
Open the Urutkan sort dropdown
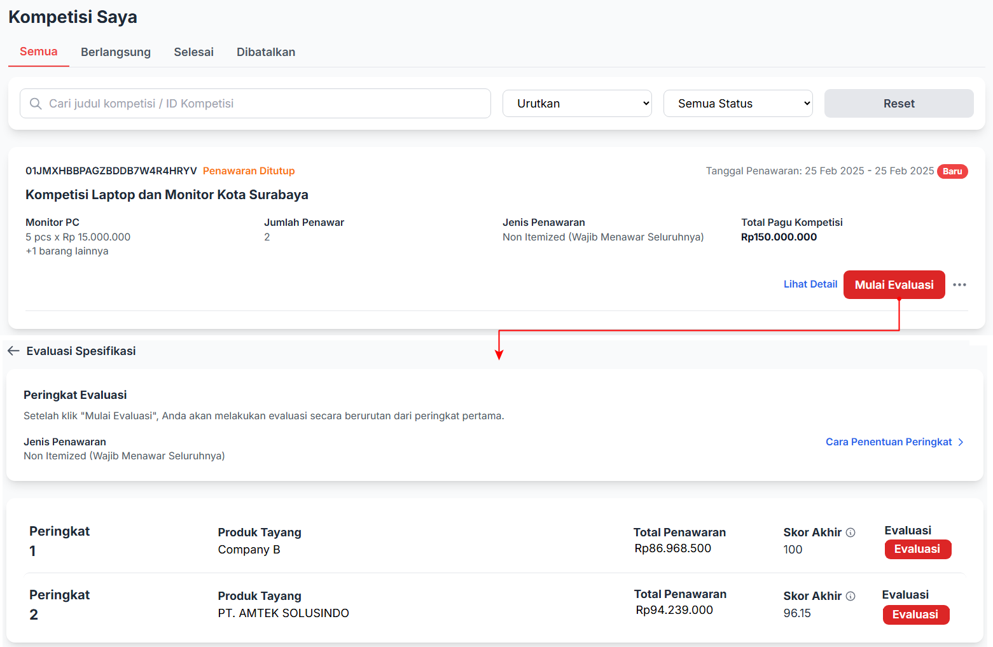[x=577, y=104]
